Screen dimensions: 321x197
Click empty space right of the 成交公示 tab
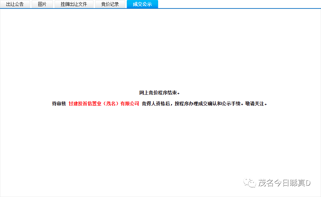[x=238, y=4]
